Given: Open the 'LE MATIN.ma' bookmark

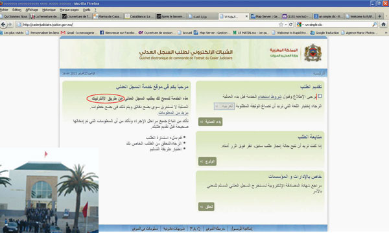Looking at the screenshot, I should [x=251, y=32].
